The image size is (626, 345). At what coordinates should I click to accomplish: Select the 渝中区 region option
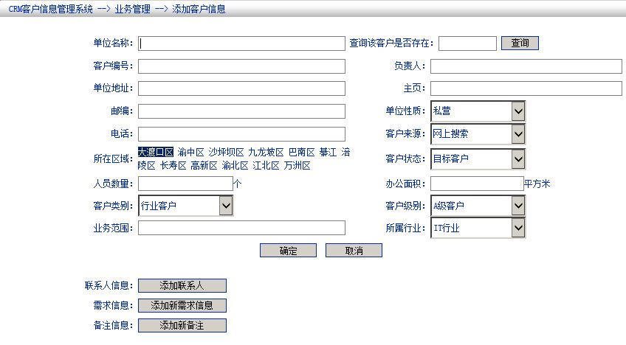click(x=190, y=153)
